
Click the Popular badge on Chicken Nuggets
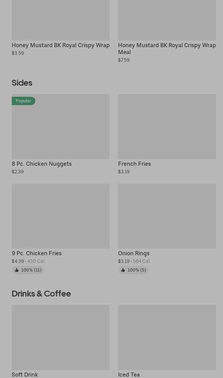pos(24,101)
